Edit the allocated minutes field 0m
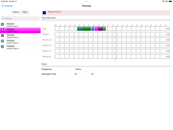173x130 pixels. (x=87, y=74)
